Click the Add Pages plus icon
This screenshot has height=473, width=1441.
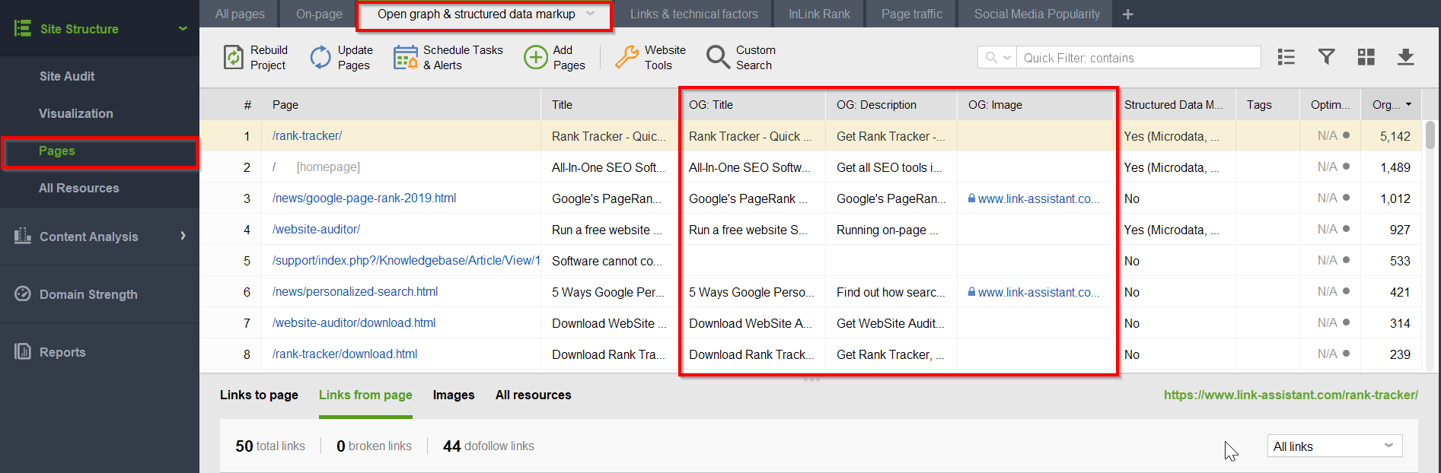coord(536,57)
